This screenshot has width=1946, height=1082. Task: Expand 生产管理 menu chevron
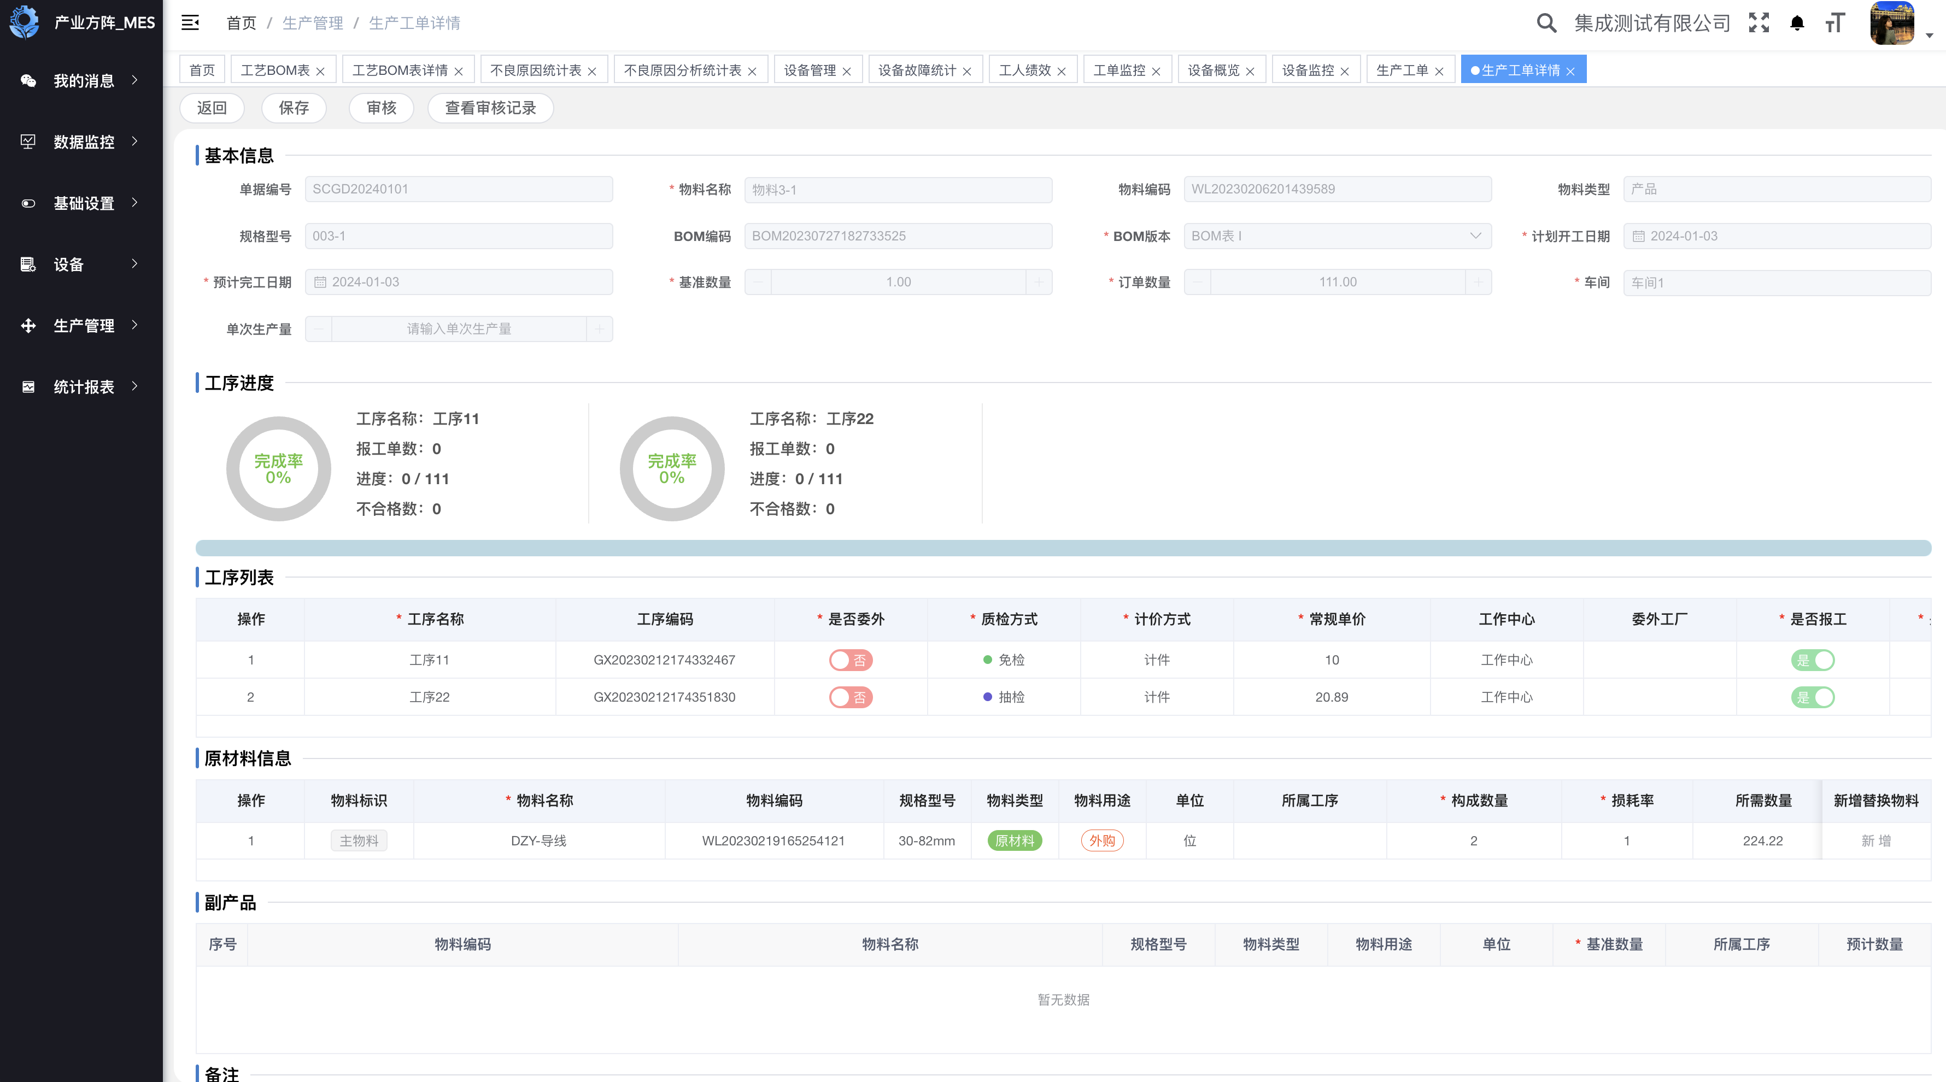point(135,325)
